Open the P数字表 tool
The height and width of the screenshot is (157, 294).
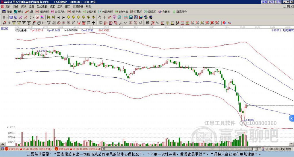pyautogui.click(x=74, y=11)
